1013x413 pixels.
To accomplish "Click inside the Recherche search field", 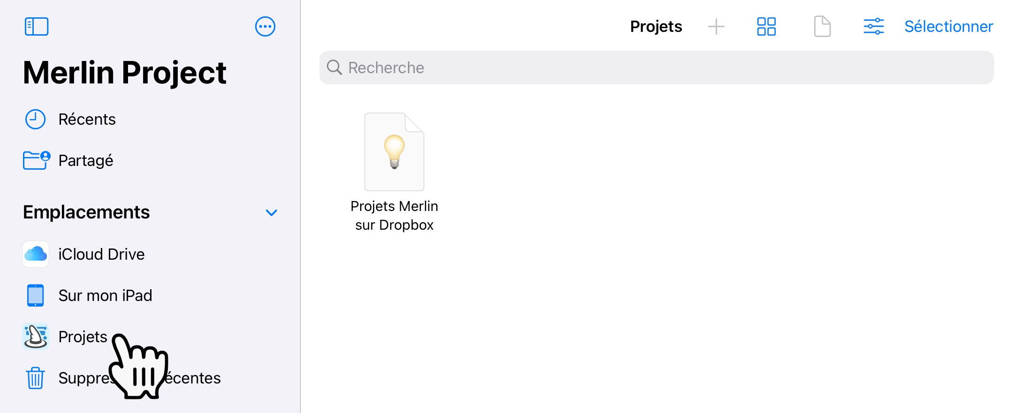I will coord(657,68).
